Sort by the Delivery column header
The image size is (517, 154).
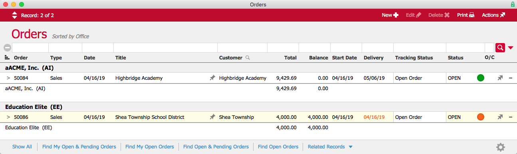[x=374, y=58]
